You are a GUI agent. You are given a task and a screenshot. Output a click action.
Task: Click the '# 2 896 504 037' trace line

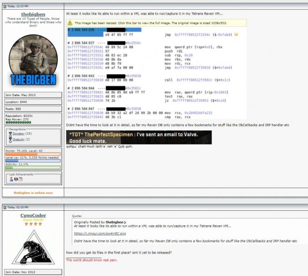(x=104, y=43)
